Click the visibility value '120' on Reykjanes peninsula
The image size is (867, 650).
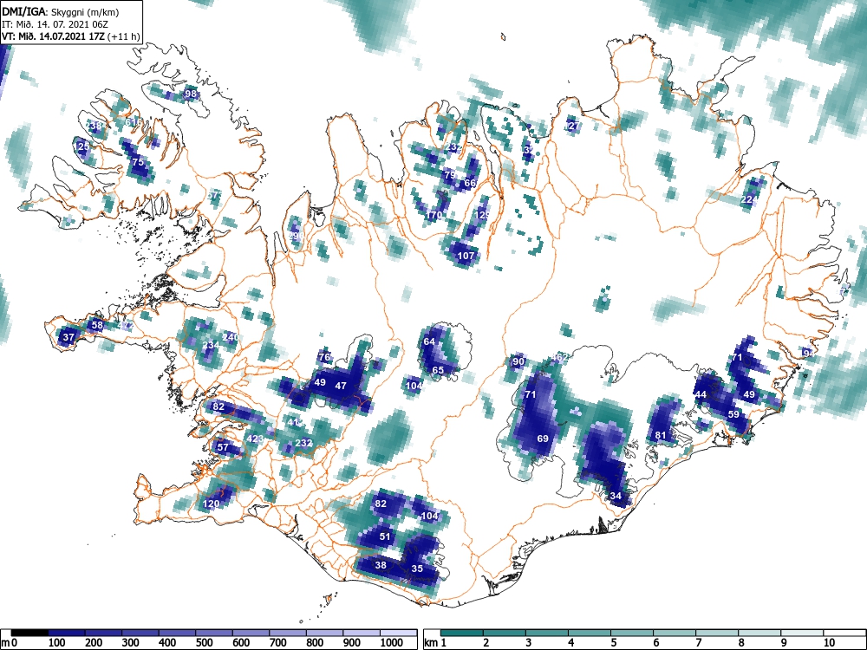point(212,504)
